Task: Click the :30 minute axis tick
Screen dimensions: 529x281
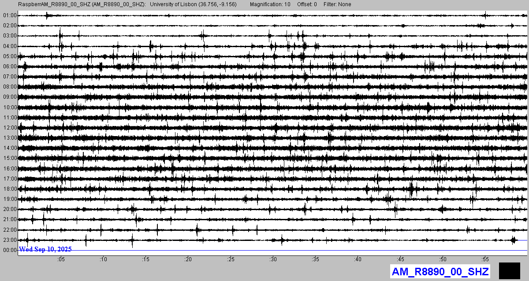Action: pyautogui.click(x=273, y=259)
